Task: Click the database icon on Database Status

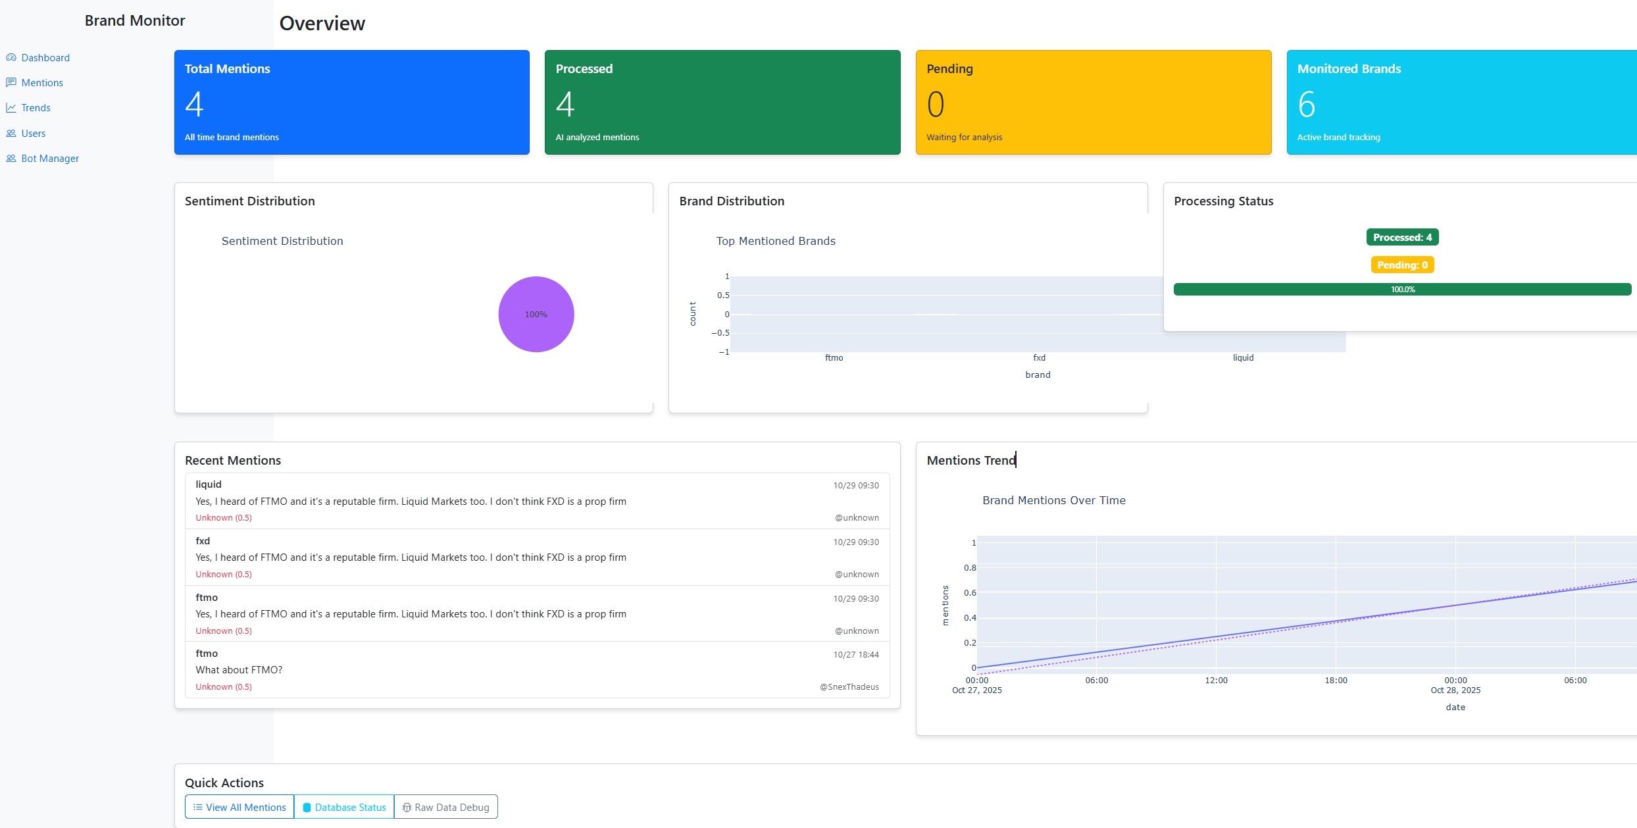Action: click(307, 806)
